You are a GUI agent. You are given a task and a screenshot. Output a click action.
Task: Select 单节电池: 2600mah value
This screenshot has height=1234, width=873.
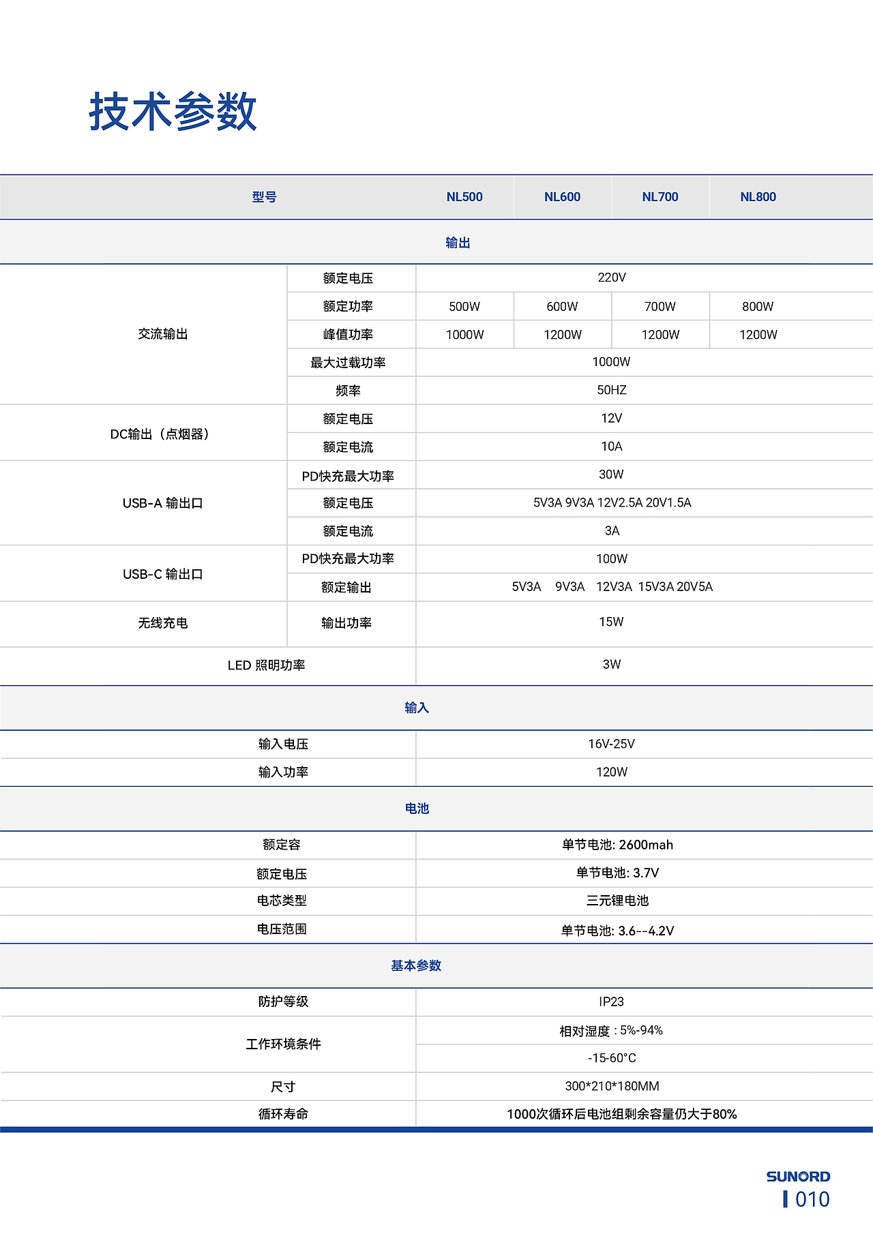[x=617, y=845]
